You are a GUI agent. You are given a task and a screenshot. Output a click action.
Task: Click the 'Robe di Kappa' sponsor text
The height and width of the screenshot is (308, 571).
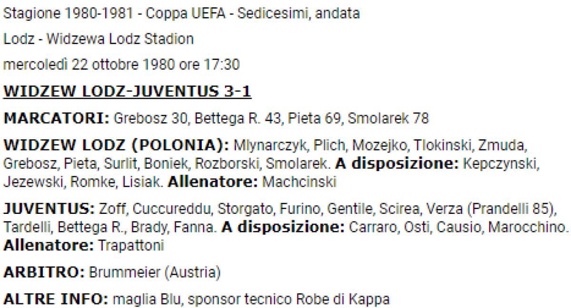coord(343,299)
